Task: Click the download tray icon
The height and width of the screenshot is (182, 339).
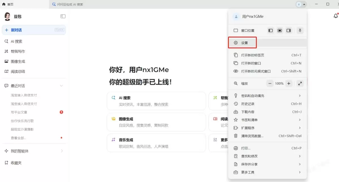Action: (236, 112)
